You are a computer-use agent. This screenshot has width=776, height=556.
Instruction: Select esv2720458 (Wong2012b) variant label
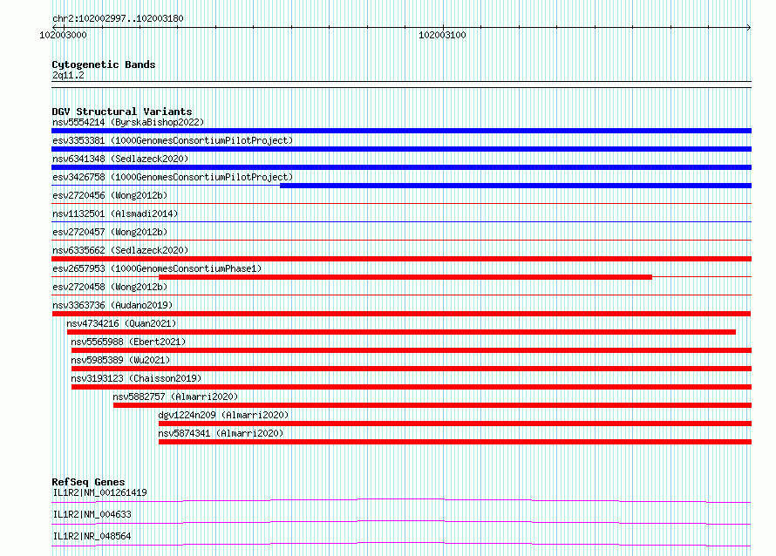pos(110,287)
